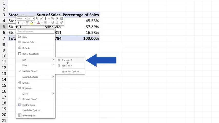
Task: Open More Sort Options dialog
Action: (71, 71)
